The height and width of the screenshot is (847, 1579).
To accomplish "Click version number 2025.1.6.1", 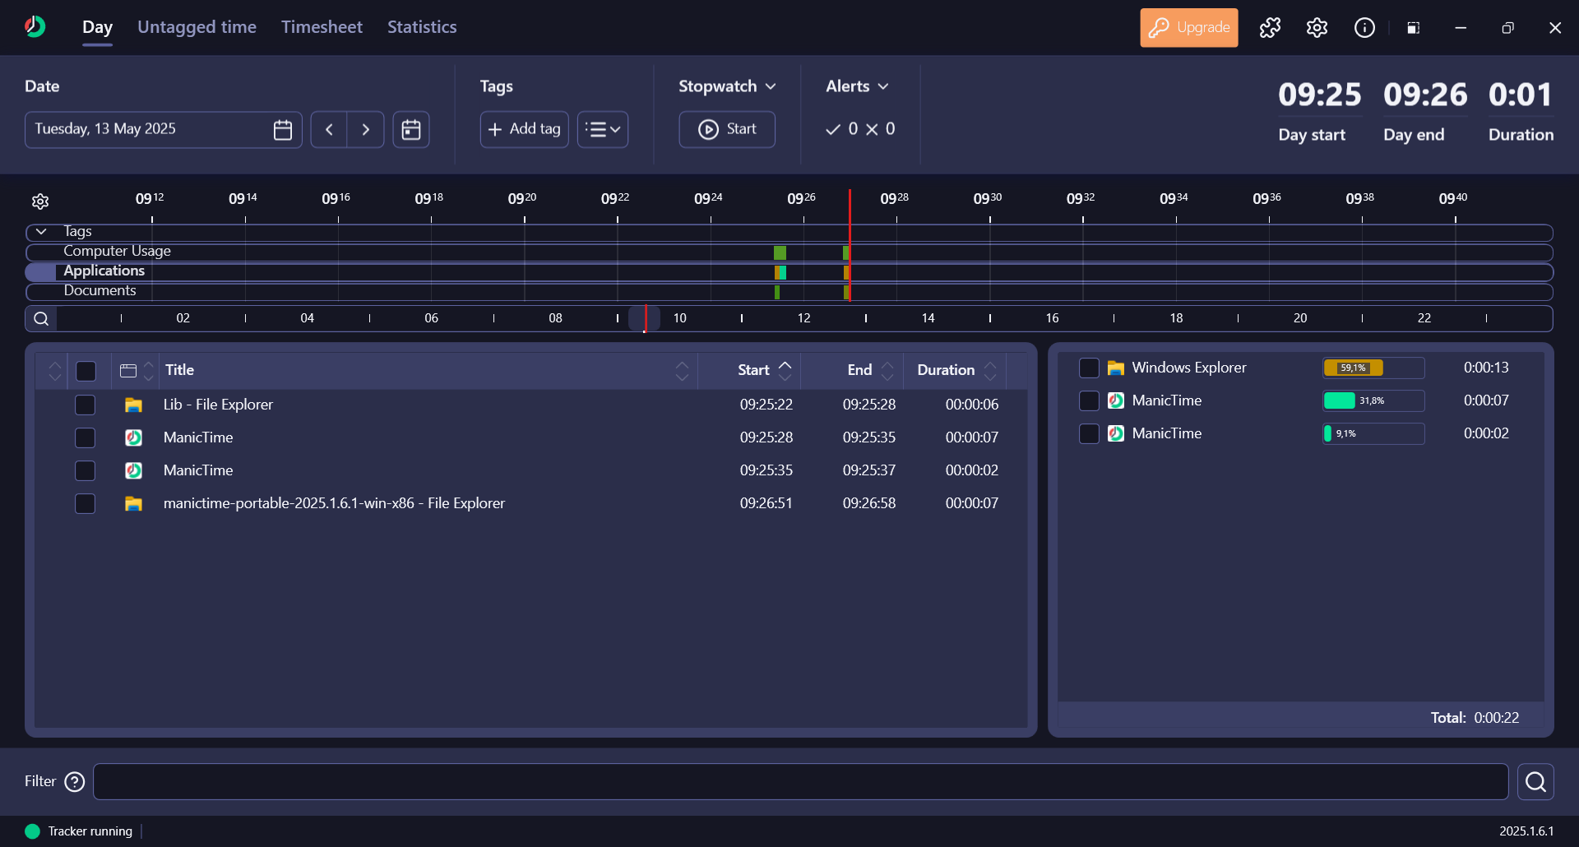I will [x=1526, y=831].
